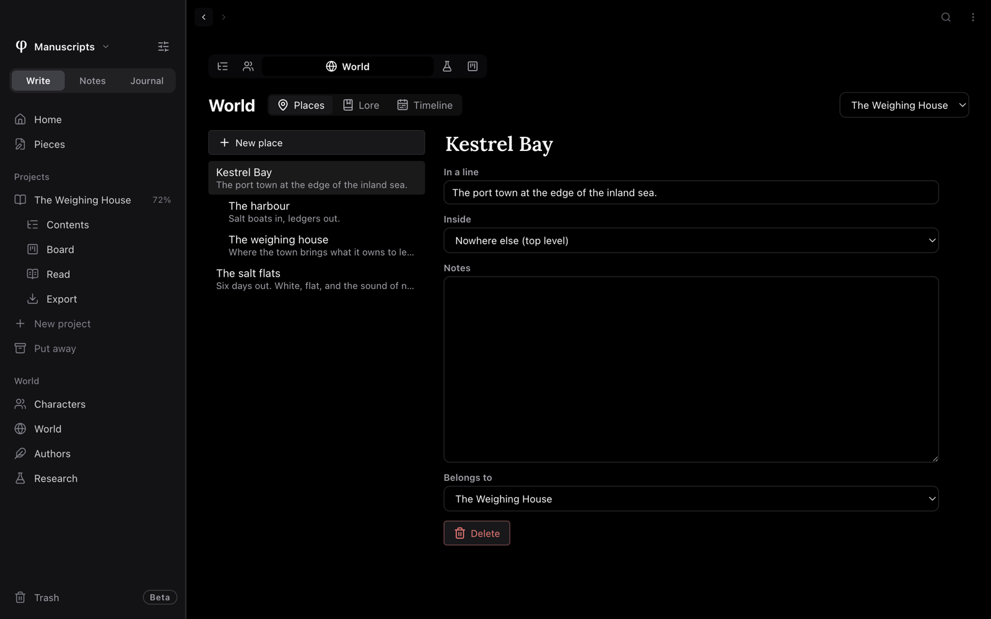The height and width of the screenshot is (619, 991).
Task: Open Board under The Weighing House
Action: [x=99, y=249]
